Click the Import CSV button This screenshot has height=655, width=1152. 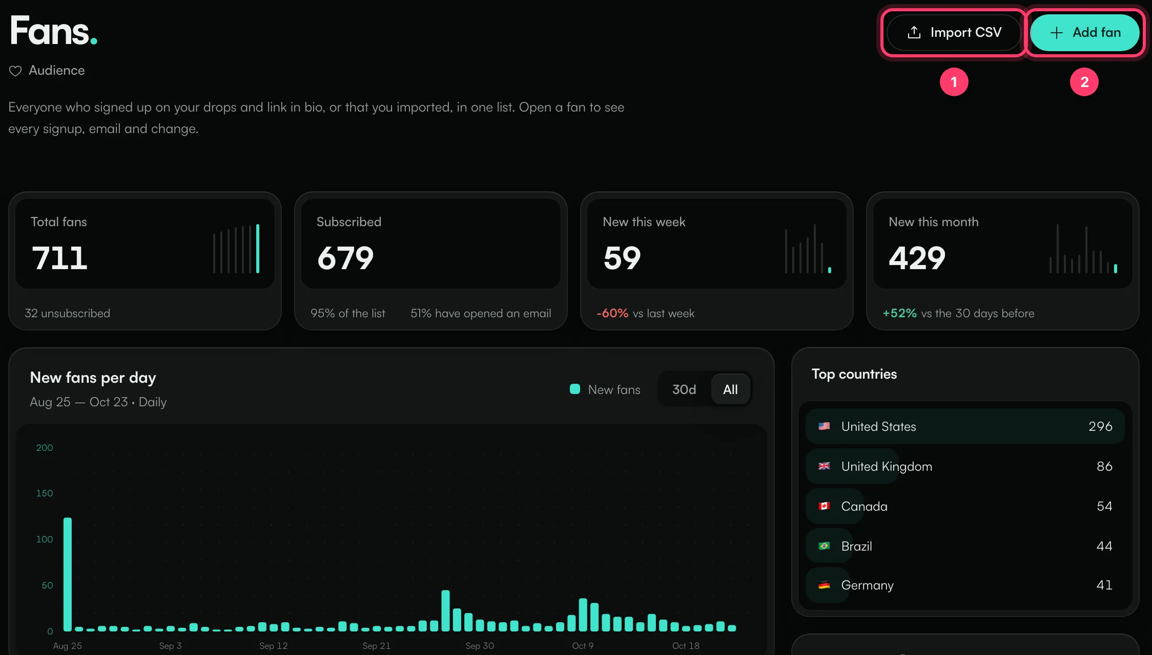(954, 32)
